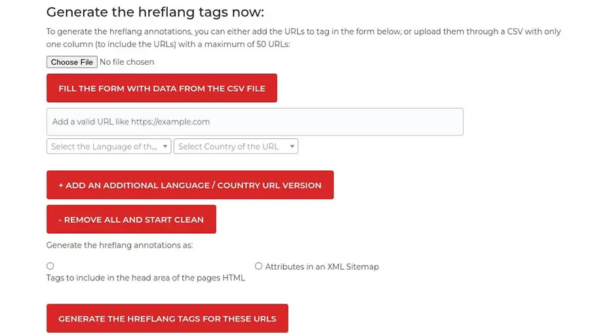
Task: Click the "No file chosen" text
Action: point(127,62)
